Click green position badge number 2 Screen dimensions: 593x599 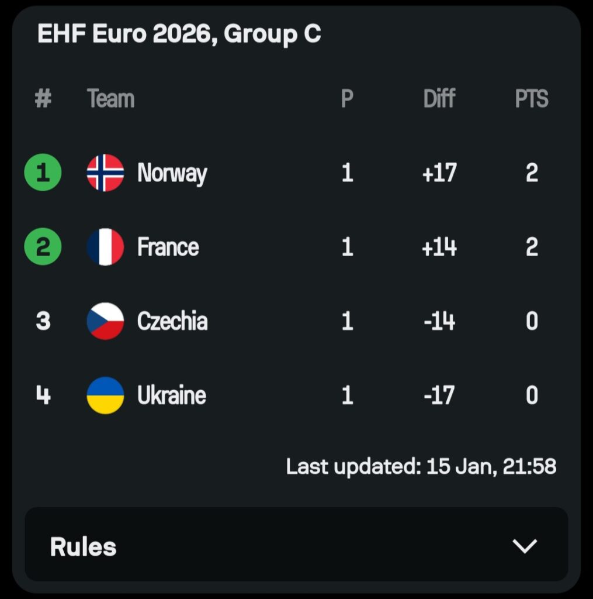[43, 247]
